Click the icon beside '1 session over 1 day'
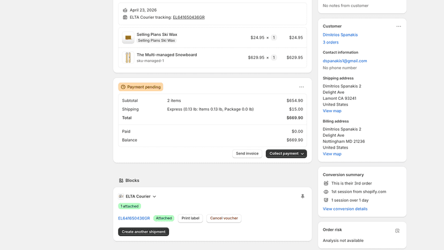This screenshot has width=444, height=250. point(326,201)
